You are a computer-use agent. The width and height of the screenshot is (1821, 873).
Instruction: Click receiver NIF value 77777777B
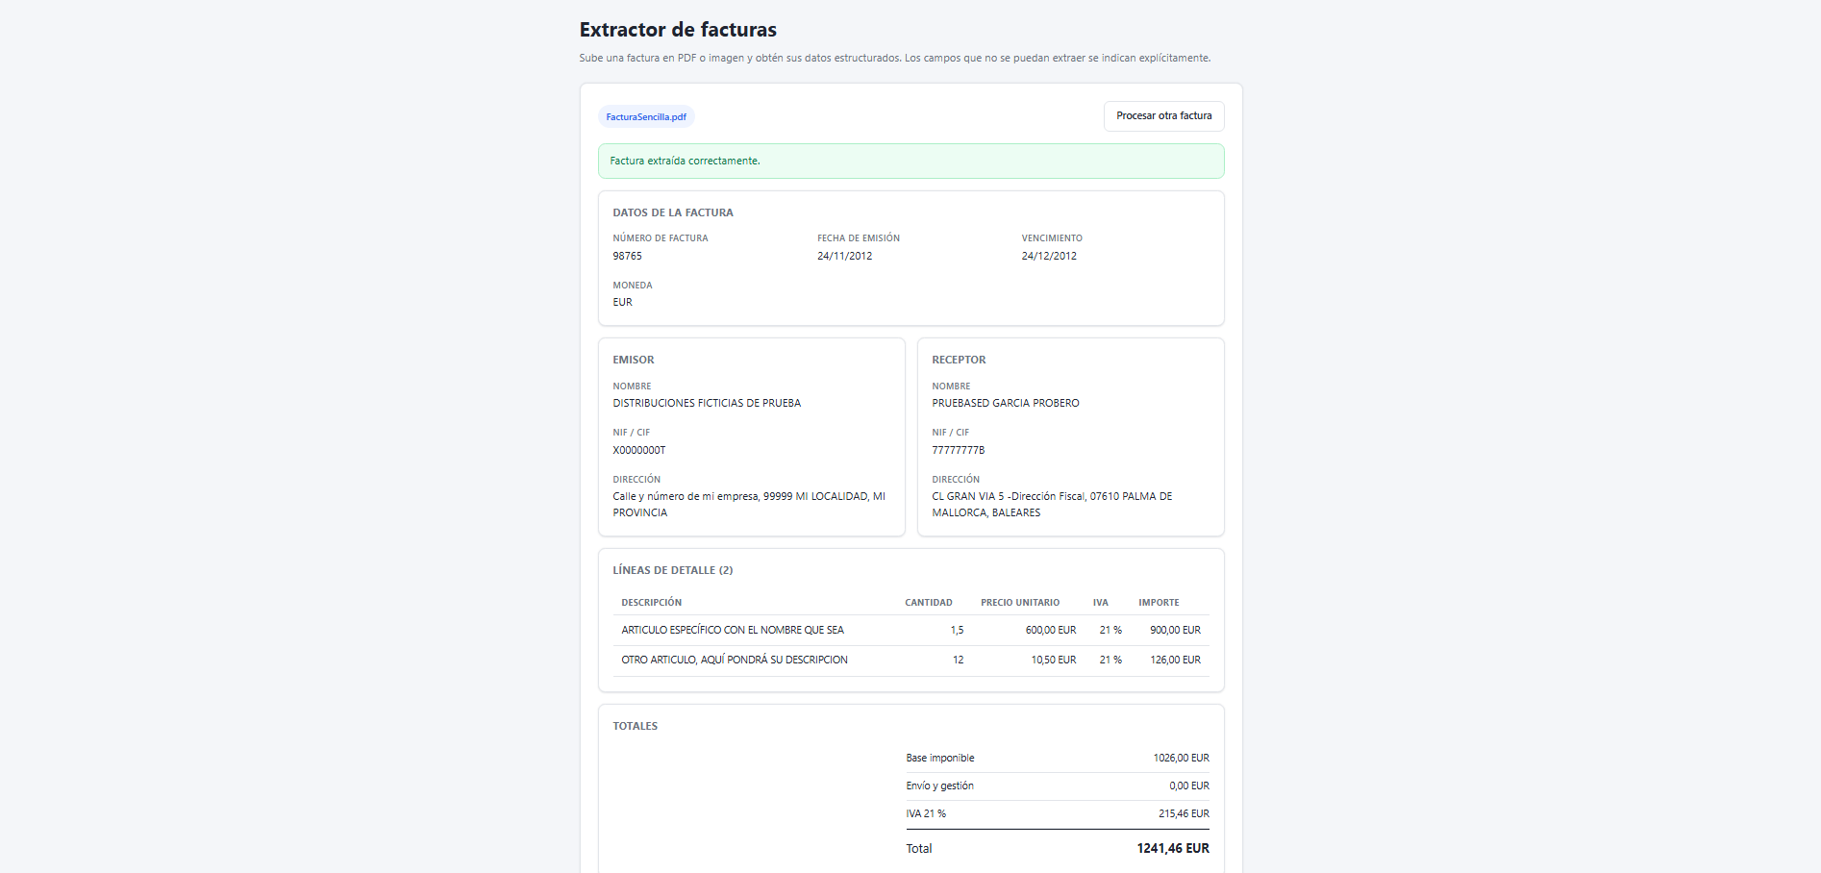(958, 450)
